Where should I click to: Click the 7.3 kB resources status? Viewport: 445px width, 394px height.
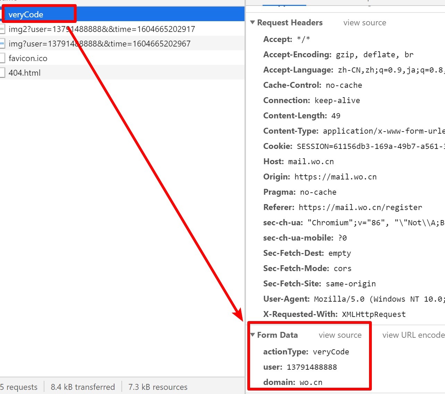[158, 387]
